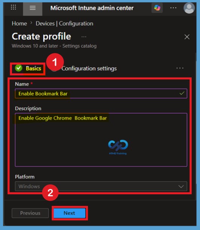The width and height of the screenshot is (200, 230).
Task: Open the user account avatar
Action: coord(189,8)
